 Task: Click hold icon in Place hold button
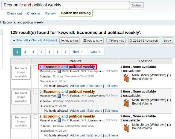point(109,40)
